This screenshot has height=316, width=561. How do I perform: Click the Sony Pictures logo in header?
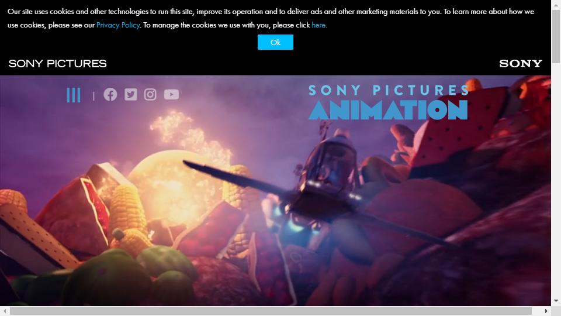click(x=58, y=63)
